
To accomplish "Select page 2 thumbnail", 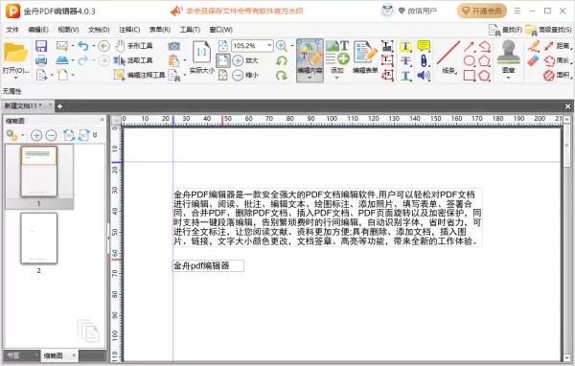I will [x=39, y=239].
